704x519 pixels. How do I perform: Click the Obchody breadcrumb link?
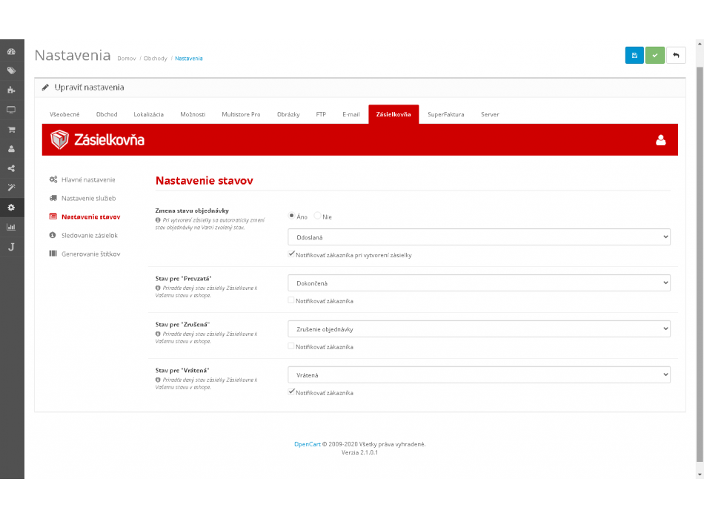pyautogui.click(x=156, y=59)
